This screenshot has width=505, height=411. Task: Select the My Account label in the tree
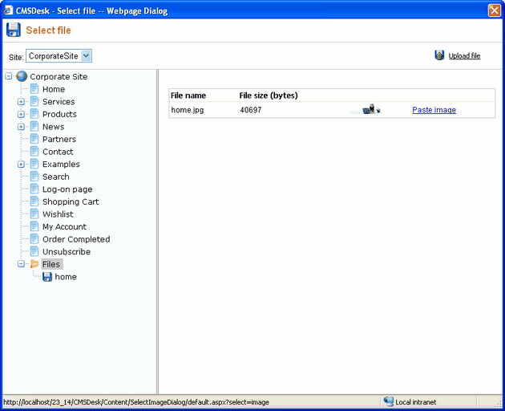(x=64, y=227)
